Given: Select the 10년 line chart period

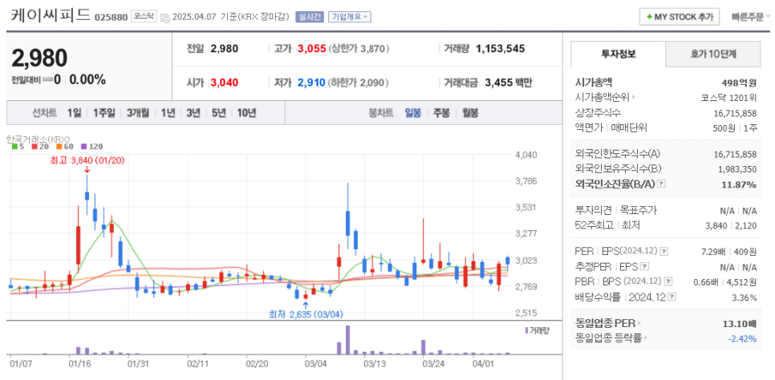Looking at the screenshot, I should point(246,113).
